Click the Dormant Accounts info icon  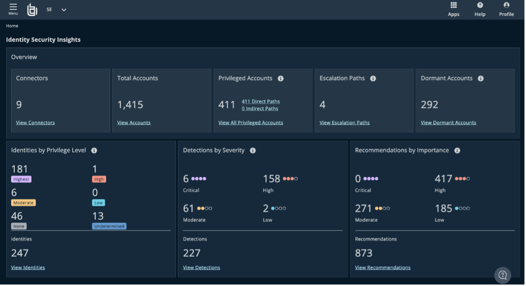[x=480, y=78]
